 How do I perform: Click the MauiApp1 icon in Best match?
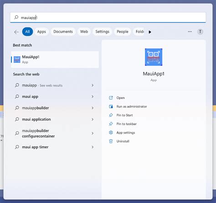click(17, 59)
